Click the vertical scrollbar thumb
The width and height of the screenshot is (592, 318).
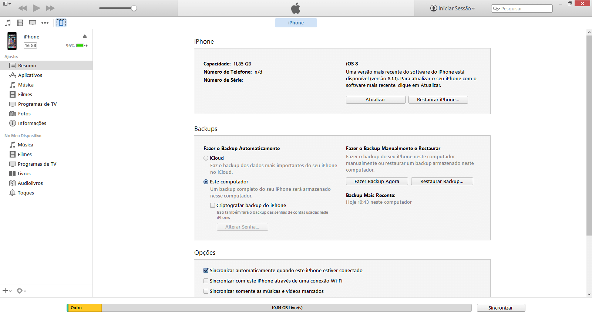(x=589, y=135)
